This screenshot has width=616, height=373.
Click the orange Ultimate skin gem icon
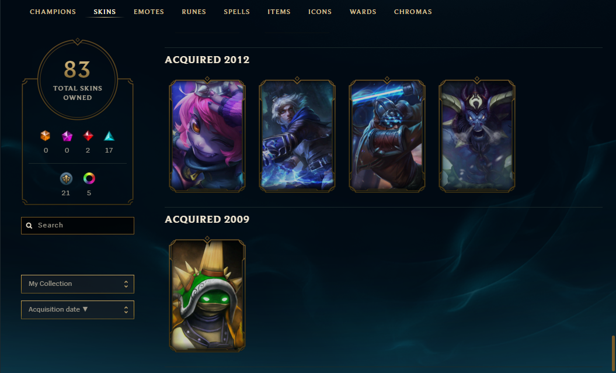point(46,136)
